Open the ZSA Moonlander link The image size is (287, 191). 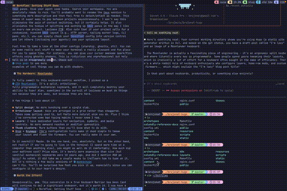pyautogui.click(x=27, y=83)
